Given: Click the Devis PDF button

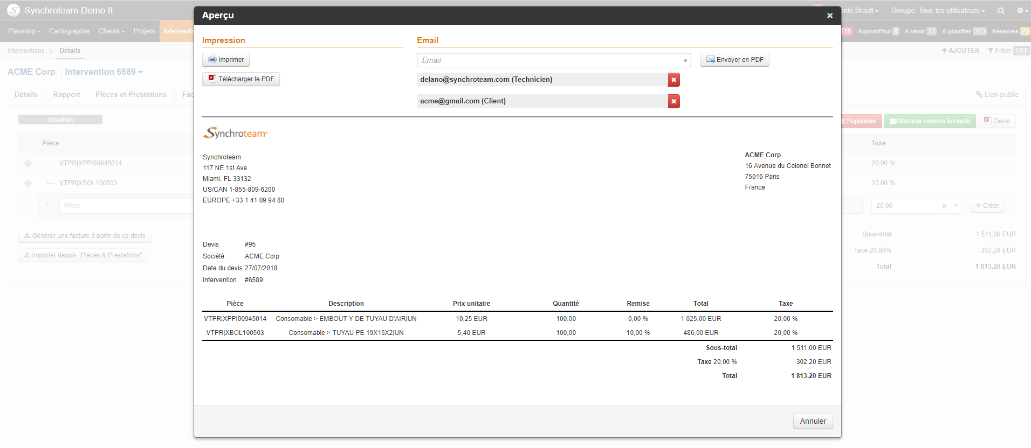Looking at the screenshot, I should click(x=997, y=121).
